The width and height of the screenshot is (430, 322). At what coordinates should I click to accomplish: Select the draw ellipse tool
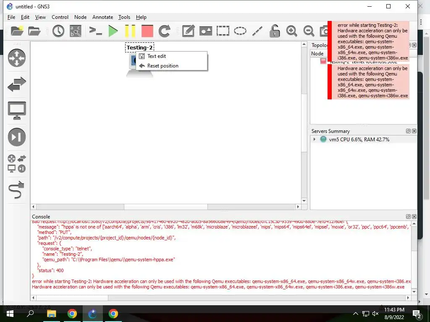coord(240,31)
